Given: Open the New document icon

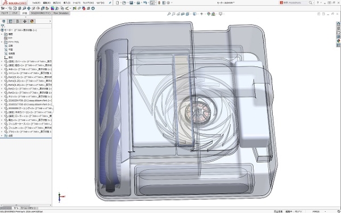Looking at the screenshot, I should point(118,3).
